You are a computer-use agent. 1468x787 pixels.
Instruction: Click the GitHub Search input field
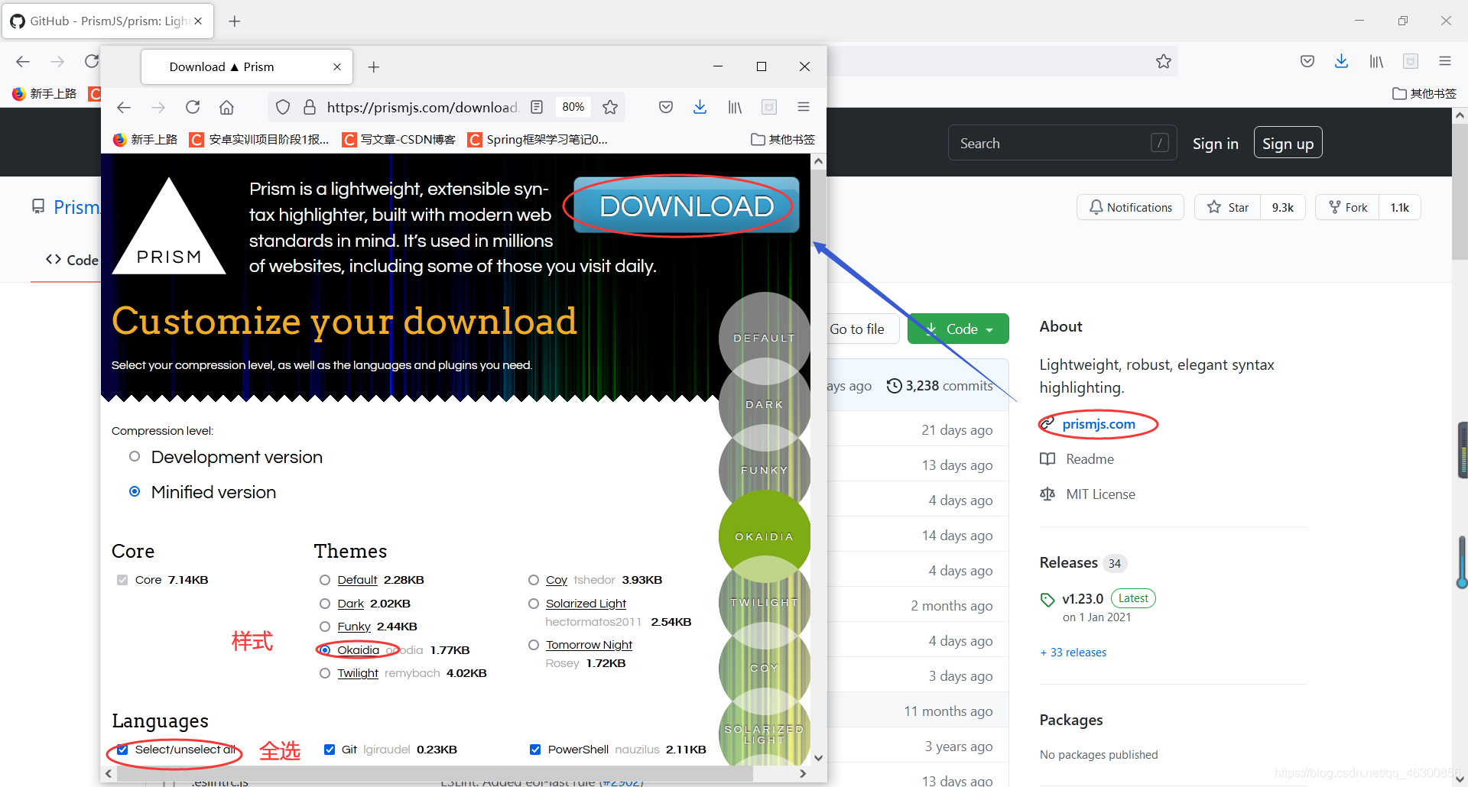click(x=1062, y=144)
